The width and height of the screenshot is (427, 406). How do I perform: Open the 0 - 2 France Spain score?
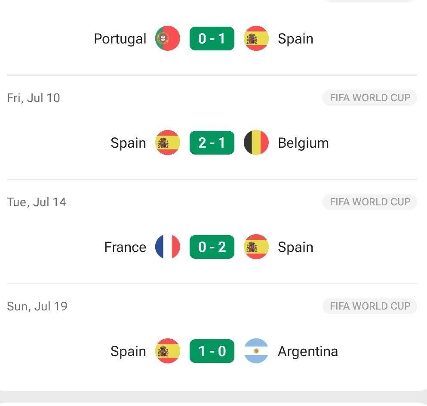(212, 247)
